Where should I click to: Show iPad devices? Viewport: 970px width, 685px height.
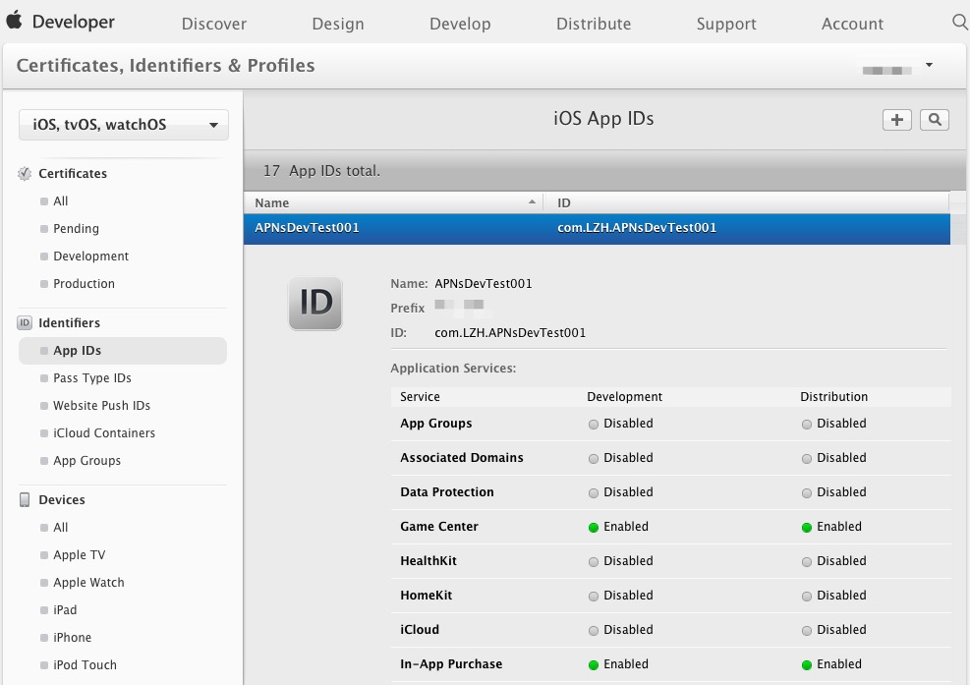[x=65, y=610]
